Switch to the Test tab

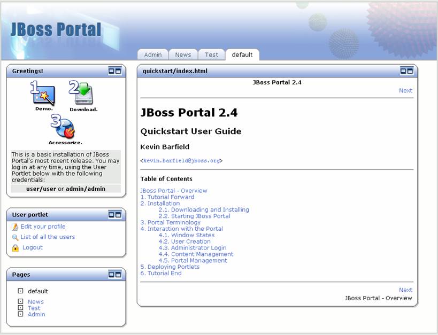(x=211, y=54)
